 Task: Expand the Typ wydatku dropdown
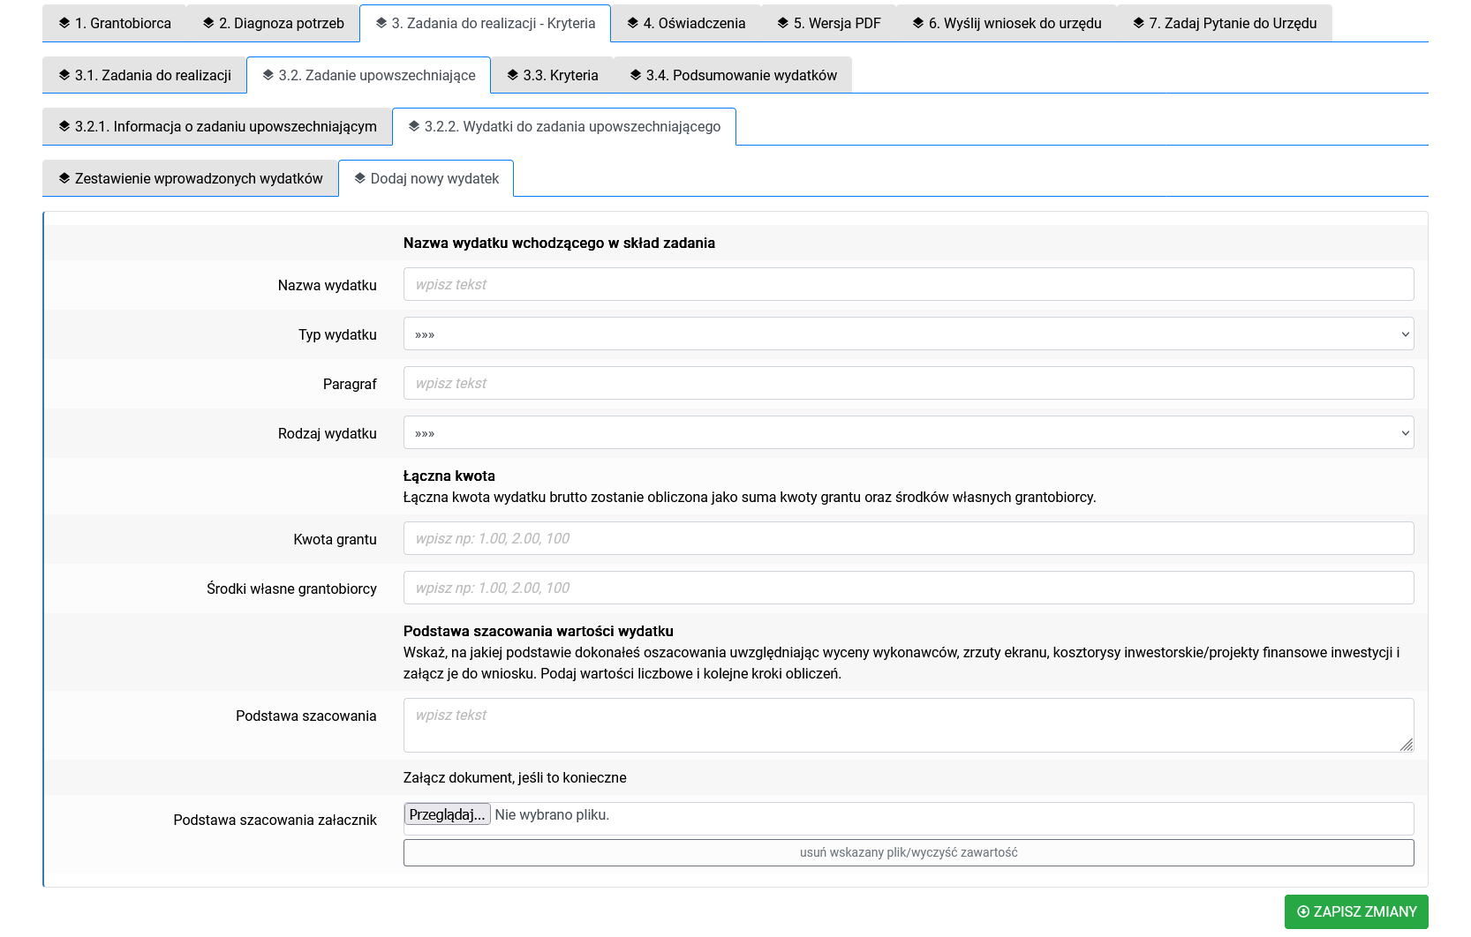[908, 334]
